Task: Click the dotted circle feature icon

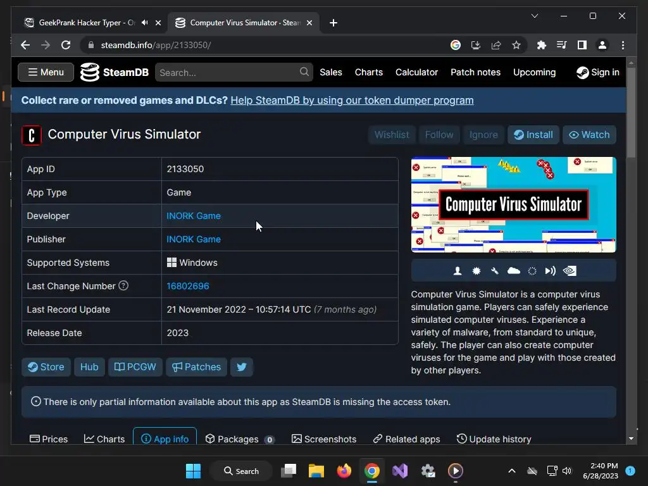Action: click(532, 271)
